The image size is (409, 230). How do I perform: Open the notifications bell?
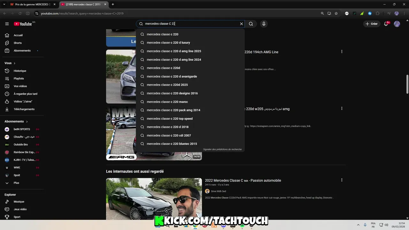386,24
